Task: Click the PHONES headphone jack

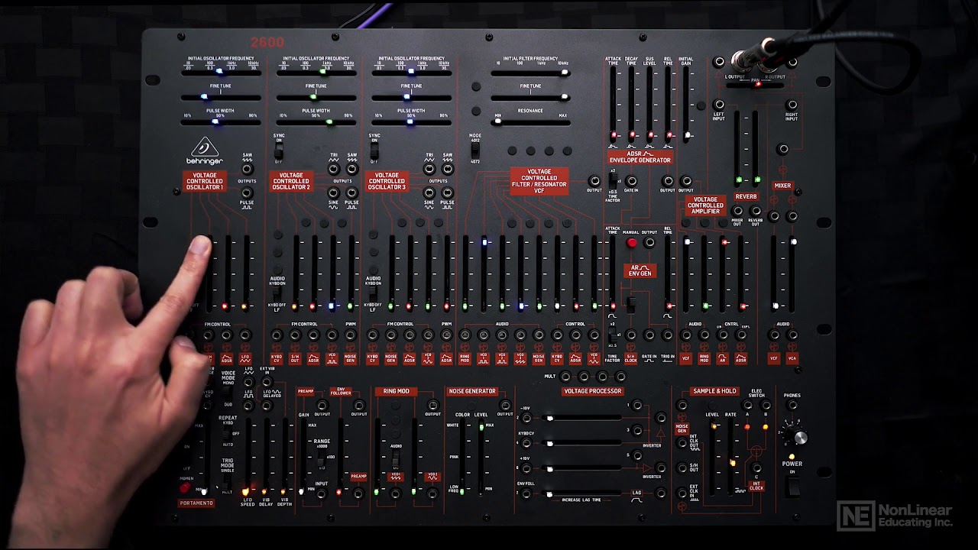Action: tap(792, 405)
